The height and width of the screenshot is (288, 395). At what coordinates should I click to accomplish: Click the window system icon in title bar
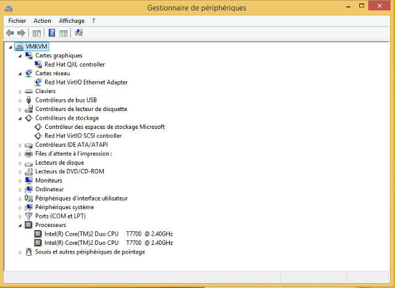(x=9, y=8)
